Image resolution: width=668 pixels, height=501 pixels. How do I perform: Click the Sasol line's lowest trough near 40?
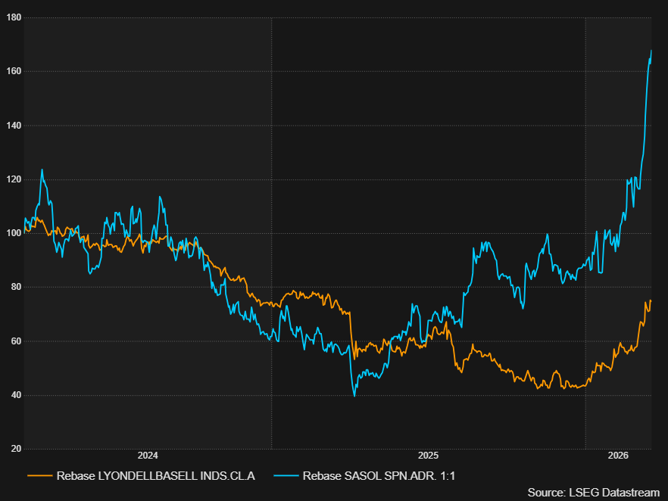354,396
